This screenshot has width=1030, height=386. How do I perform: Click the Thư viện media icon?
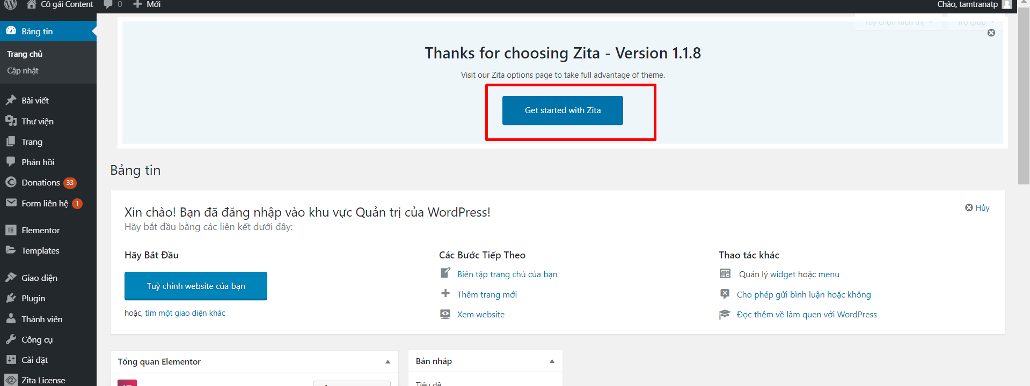11,121
